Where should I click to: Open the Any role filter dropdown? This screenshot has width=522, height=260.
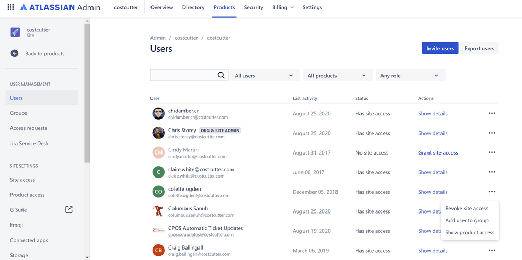(x=411, y=76)
